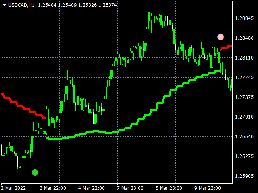Select the green buy signal dot

(35, 172)
